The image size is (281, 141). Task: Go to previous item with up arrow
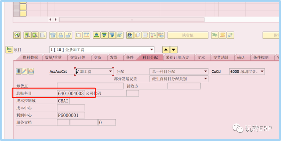pos(166,50)
